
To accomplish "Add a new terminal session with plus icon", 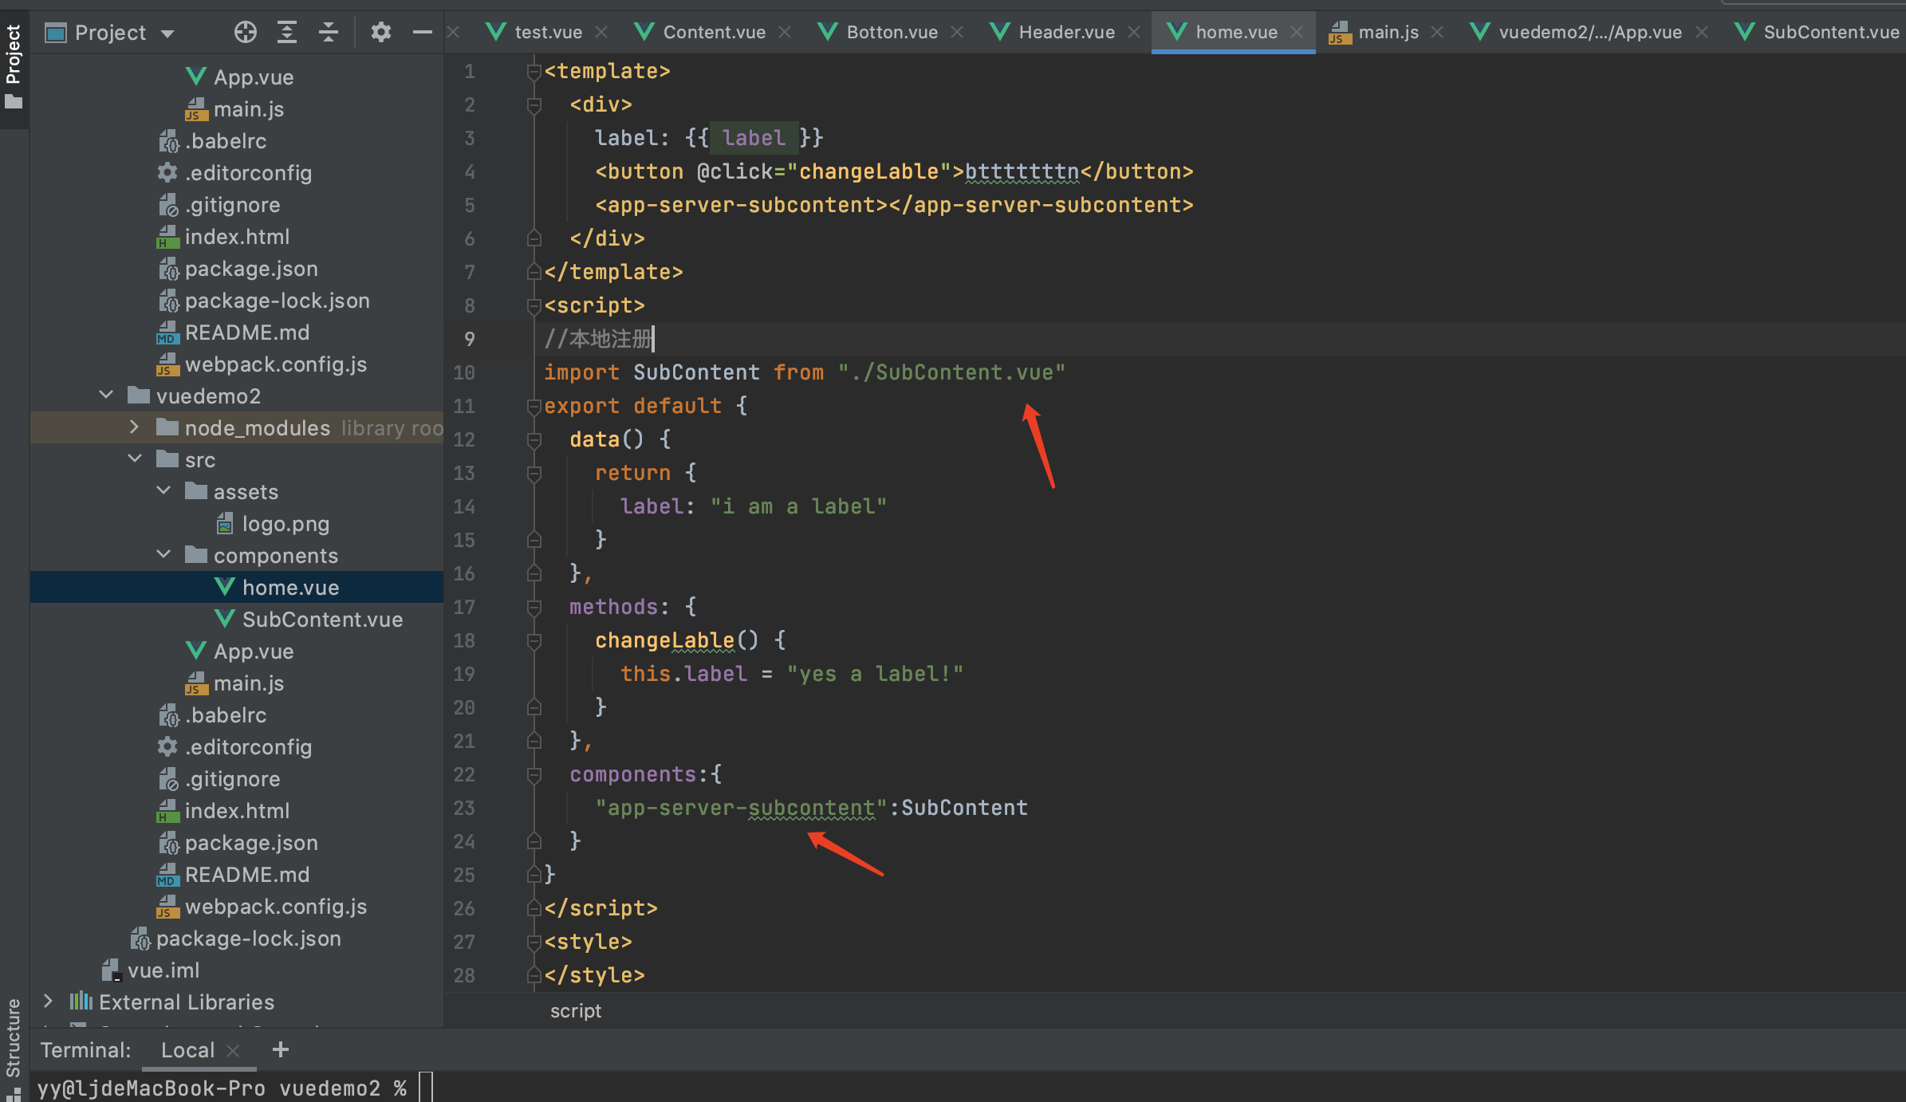I will point(280,1049).
